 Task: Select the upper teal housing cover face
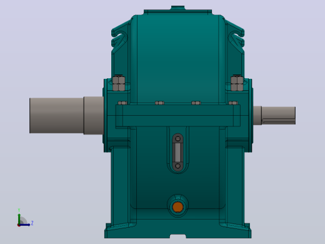pyautogui.click(x=177, y=59)
